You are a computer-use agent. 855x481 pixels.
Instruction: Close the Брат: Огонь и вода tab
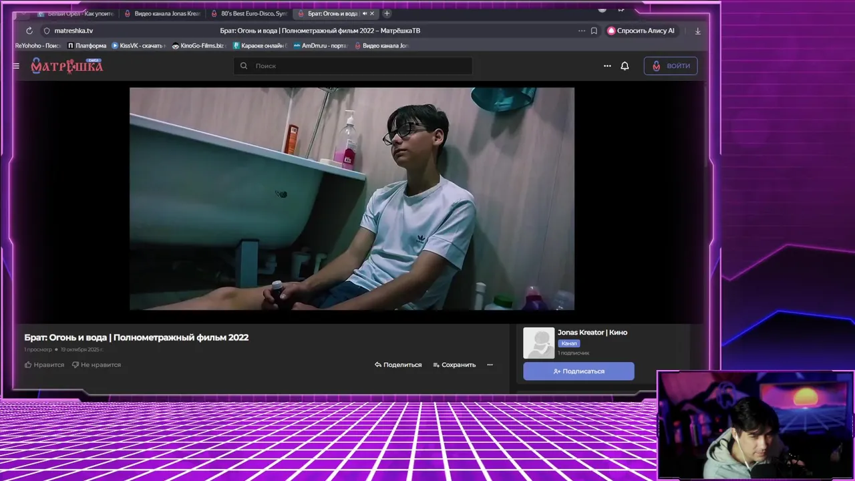point(373,13)
